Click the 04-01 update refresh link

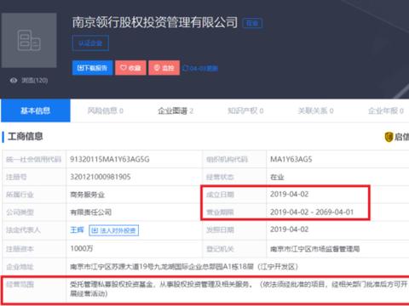tap(200, 68)
